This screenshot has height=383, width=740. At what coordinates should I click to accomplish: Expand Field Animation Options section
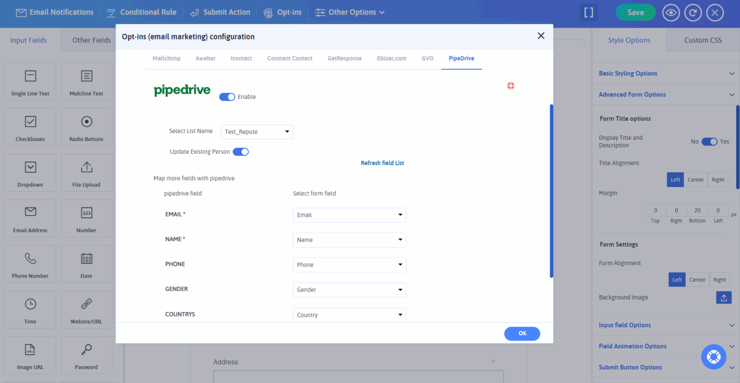pos(666,346)
